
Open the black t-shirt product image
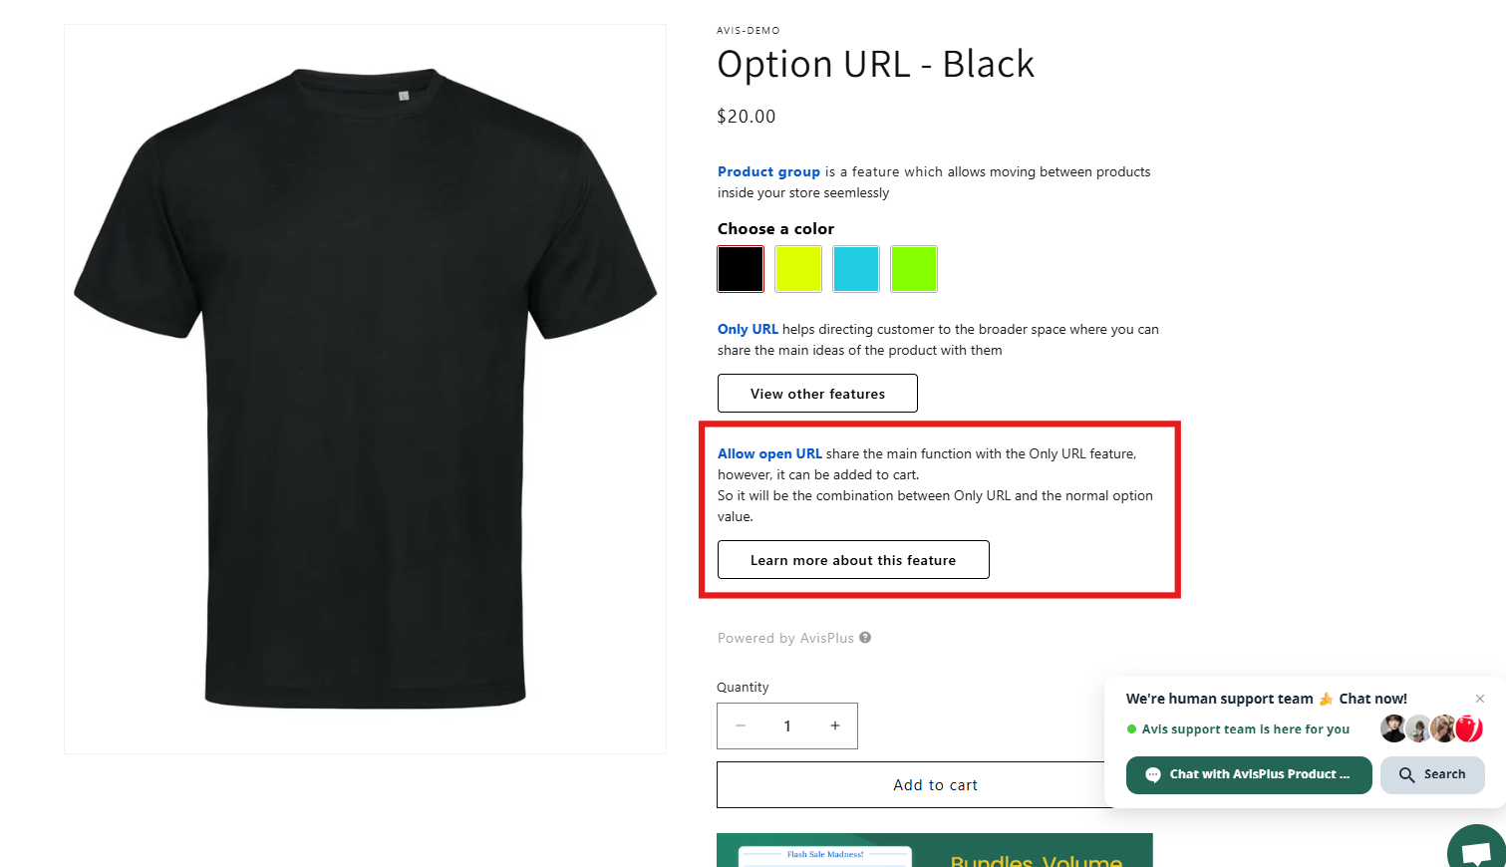365,389
